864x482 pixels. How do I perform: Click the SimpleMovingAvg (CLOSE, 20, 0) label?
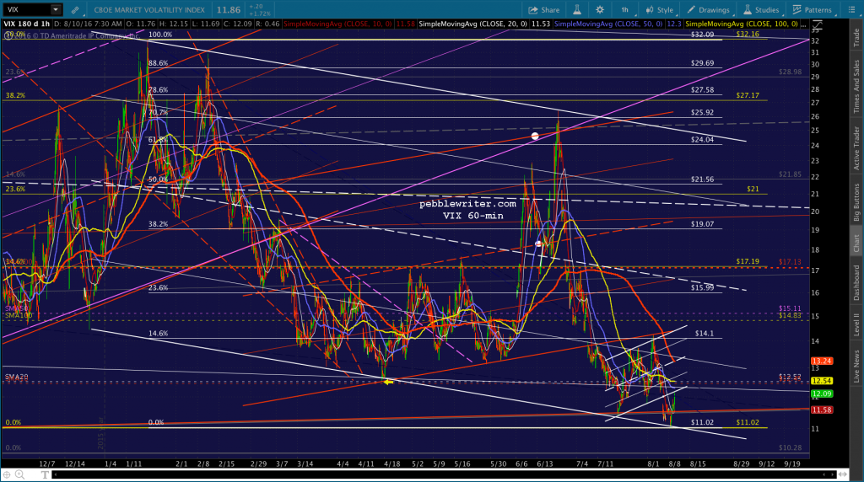pyautogui.click(x=473, y=24)
